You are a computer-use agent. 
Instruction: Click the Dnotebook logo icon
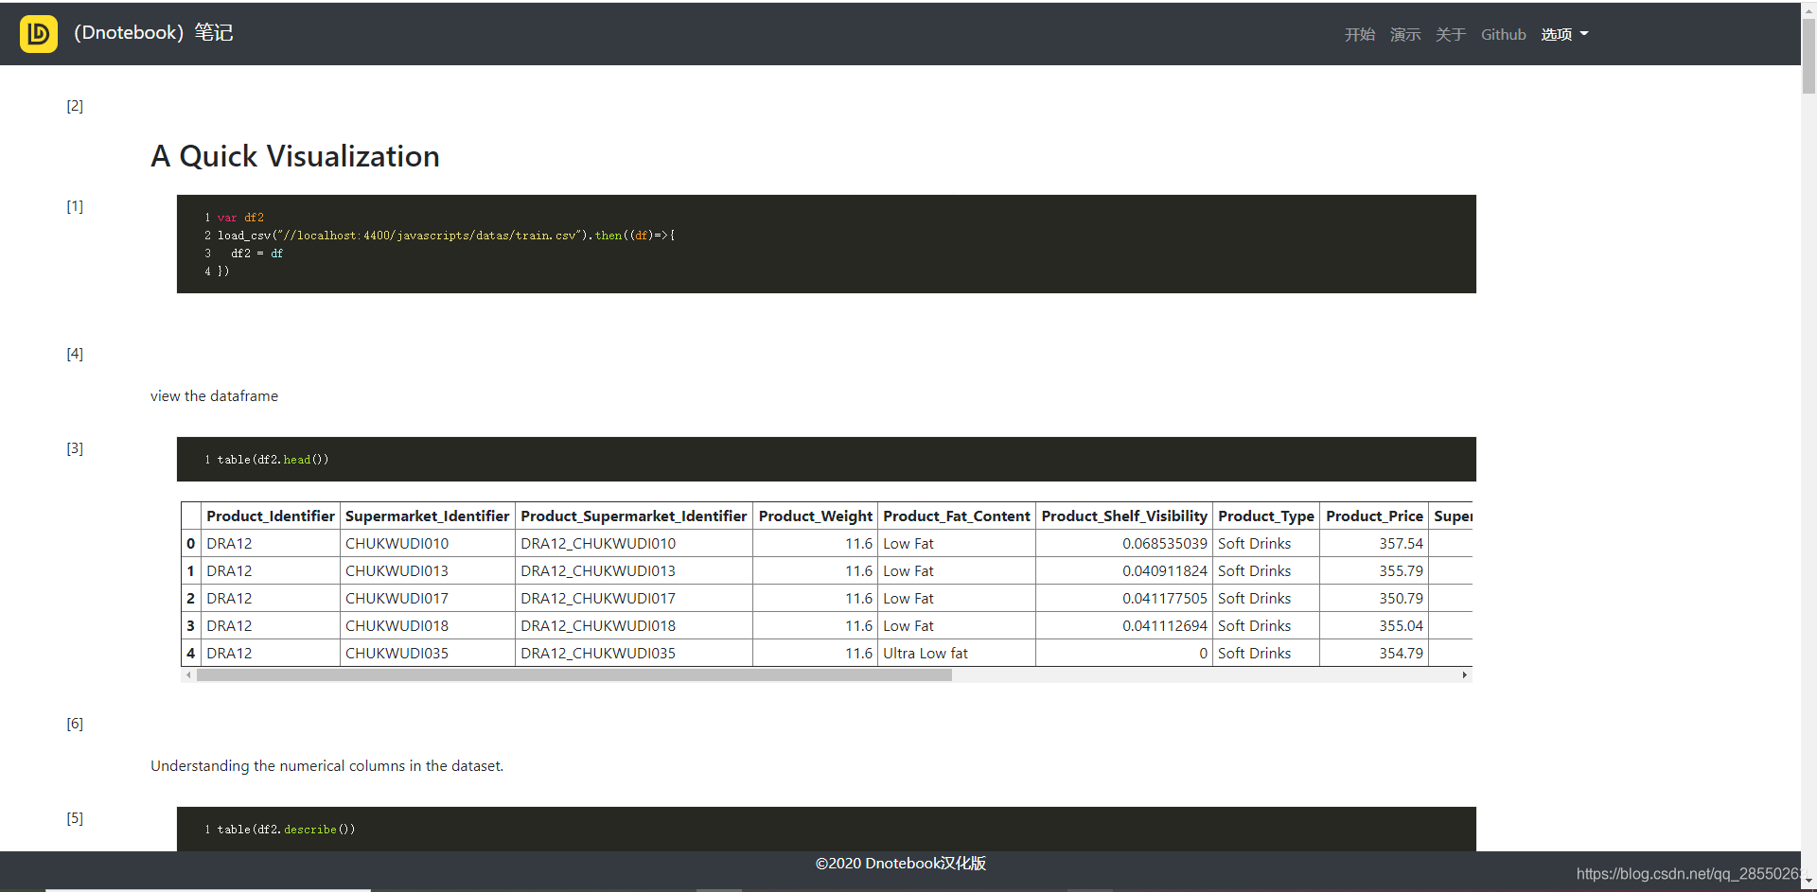[x=38, y=34]
